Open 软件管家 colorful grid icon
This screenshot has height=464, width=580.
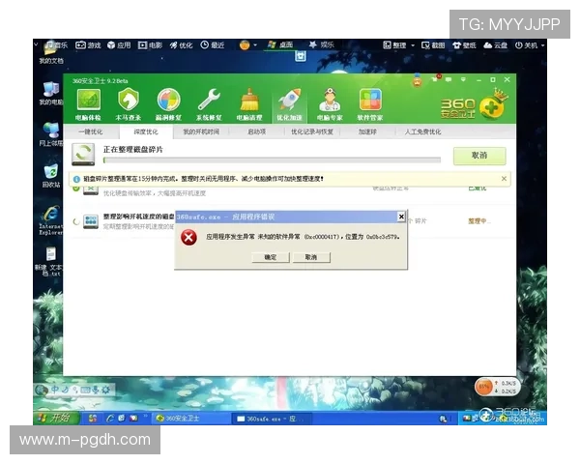coord(370,104)
